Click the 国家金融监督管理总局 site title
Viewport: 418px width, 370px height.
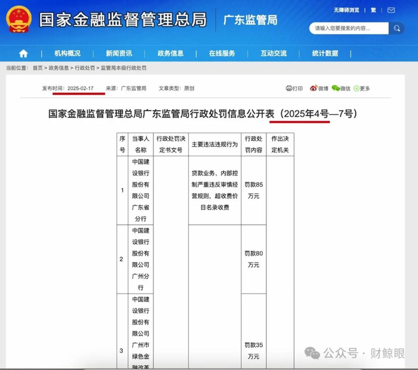point(123,20)
